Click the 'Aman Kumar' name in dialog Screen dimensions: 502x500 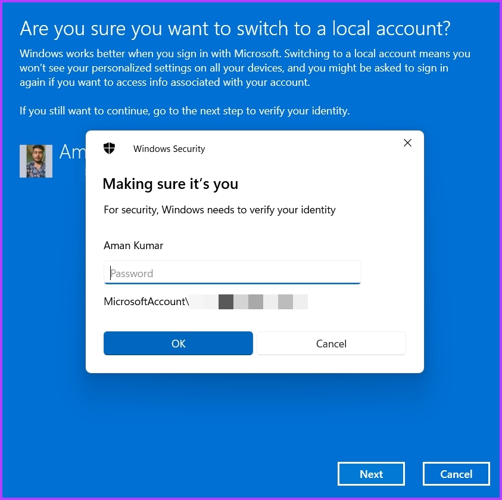coord(133,246)
